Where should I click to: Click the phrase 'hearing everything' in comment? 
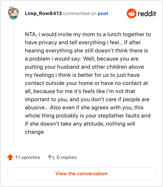click(x=48, y=51)
